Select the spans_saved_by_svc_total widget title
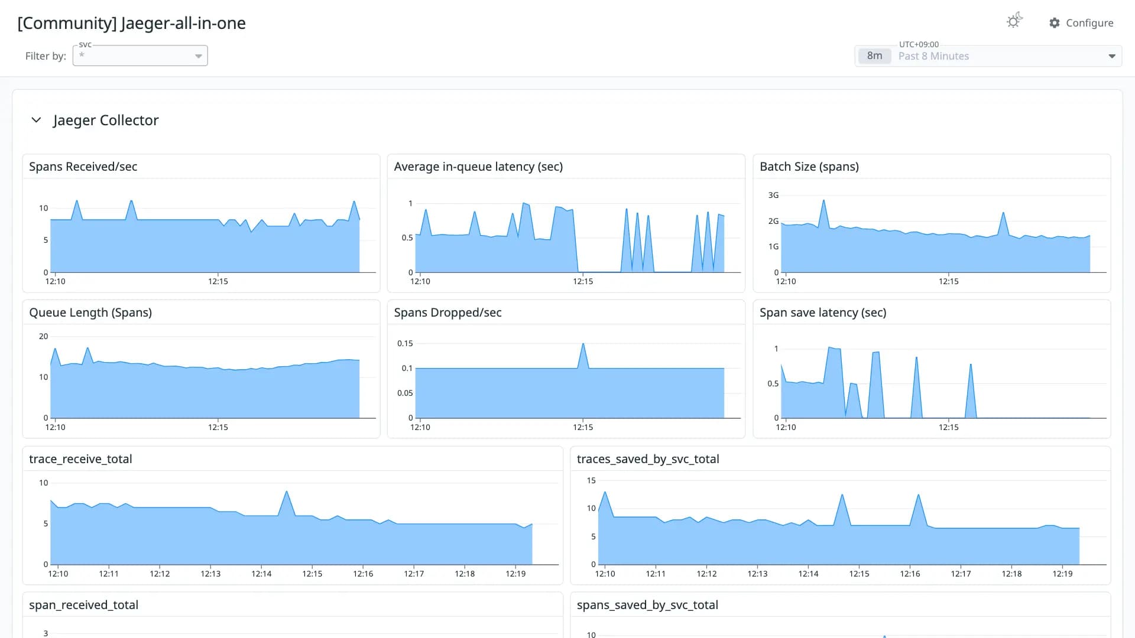 tap(647, 605)
